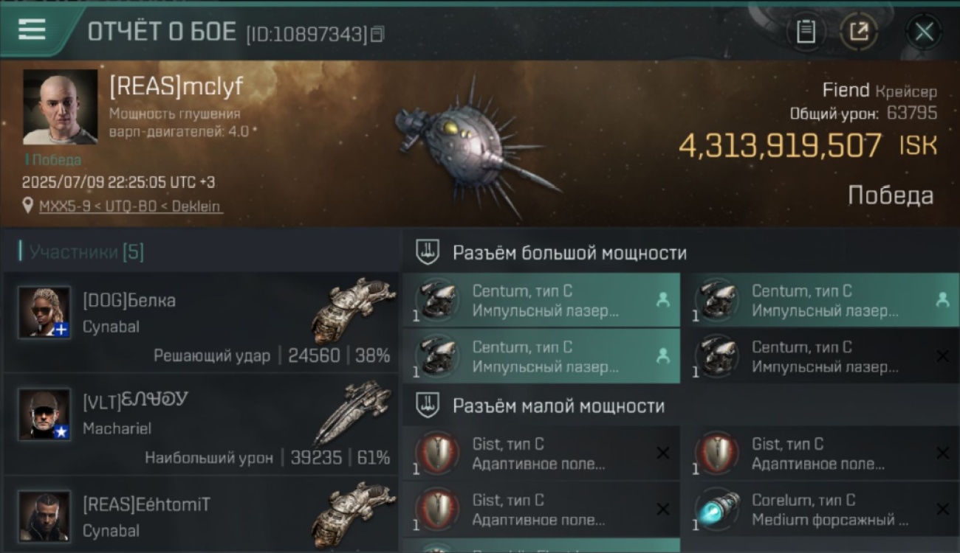
Task: Select participant [DOG]Белка with Cynabal
Action: click(x=201, y=322)
